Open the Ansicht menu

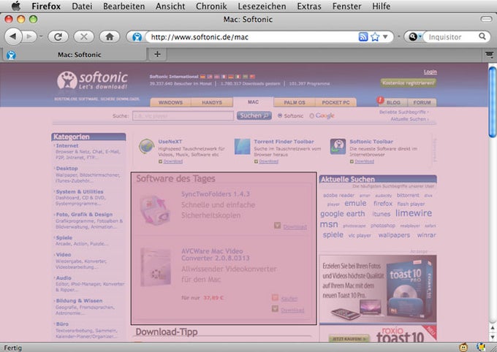[170, 6]
